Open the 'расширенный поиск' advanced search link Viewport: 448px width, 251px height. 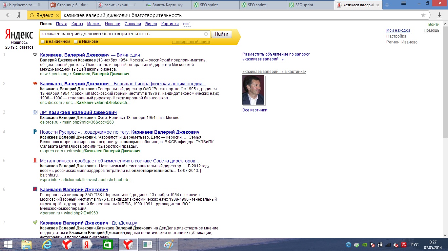[x=191, y=42]
